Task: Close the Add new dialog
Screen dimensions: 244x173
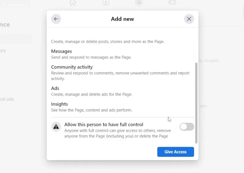Action: click(x=189, y=19)
